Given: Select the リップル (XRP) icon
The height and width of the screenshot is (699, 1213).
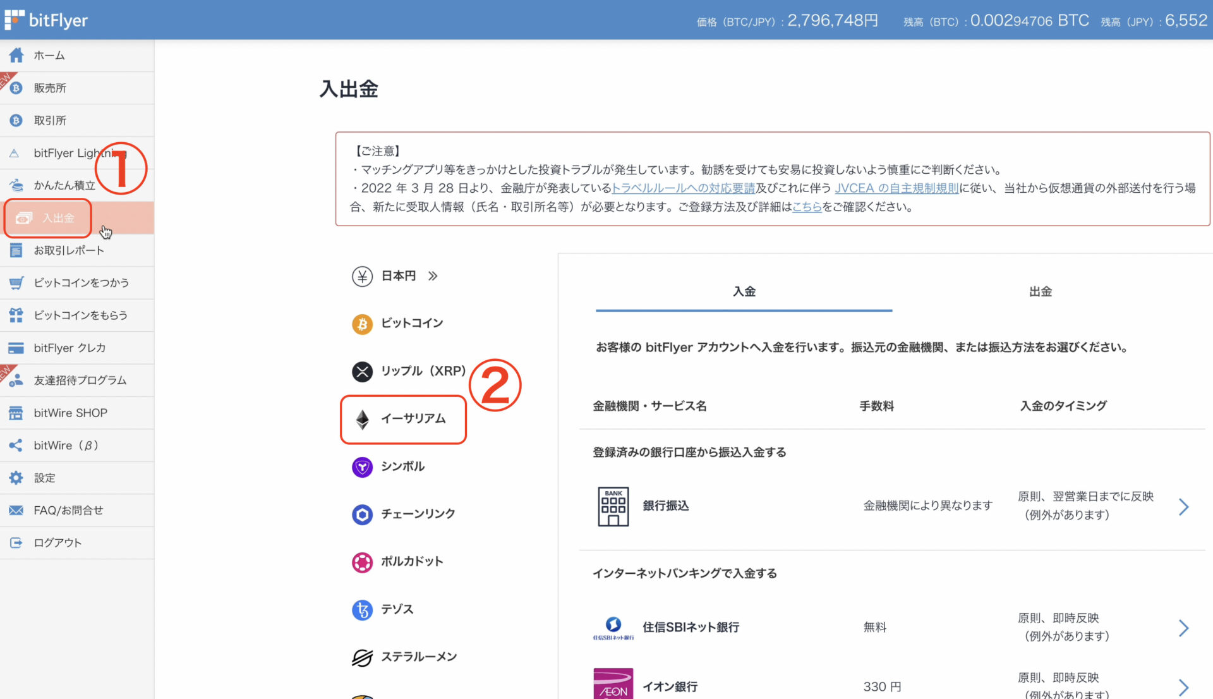Looking at the screenshot, I should (x=362, y=371).
